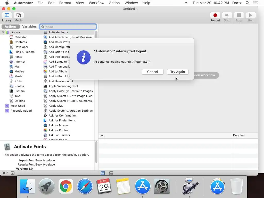Open the File menu
The width and height of the screenshot is (264, 198).
(x=40, y=3)
